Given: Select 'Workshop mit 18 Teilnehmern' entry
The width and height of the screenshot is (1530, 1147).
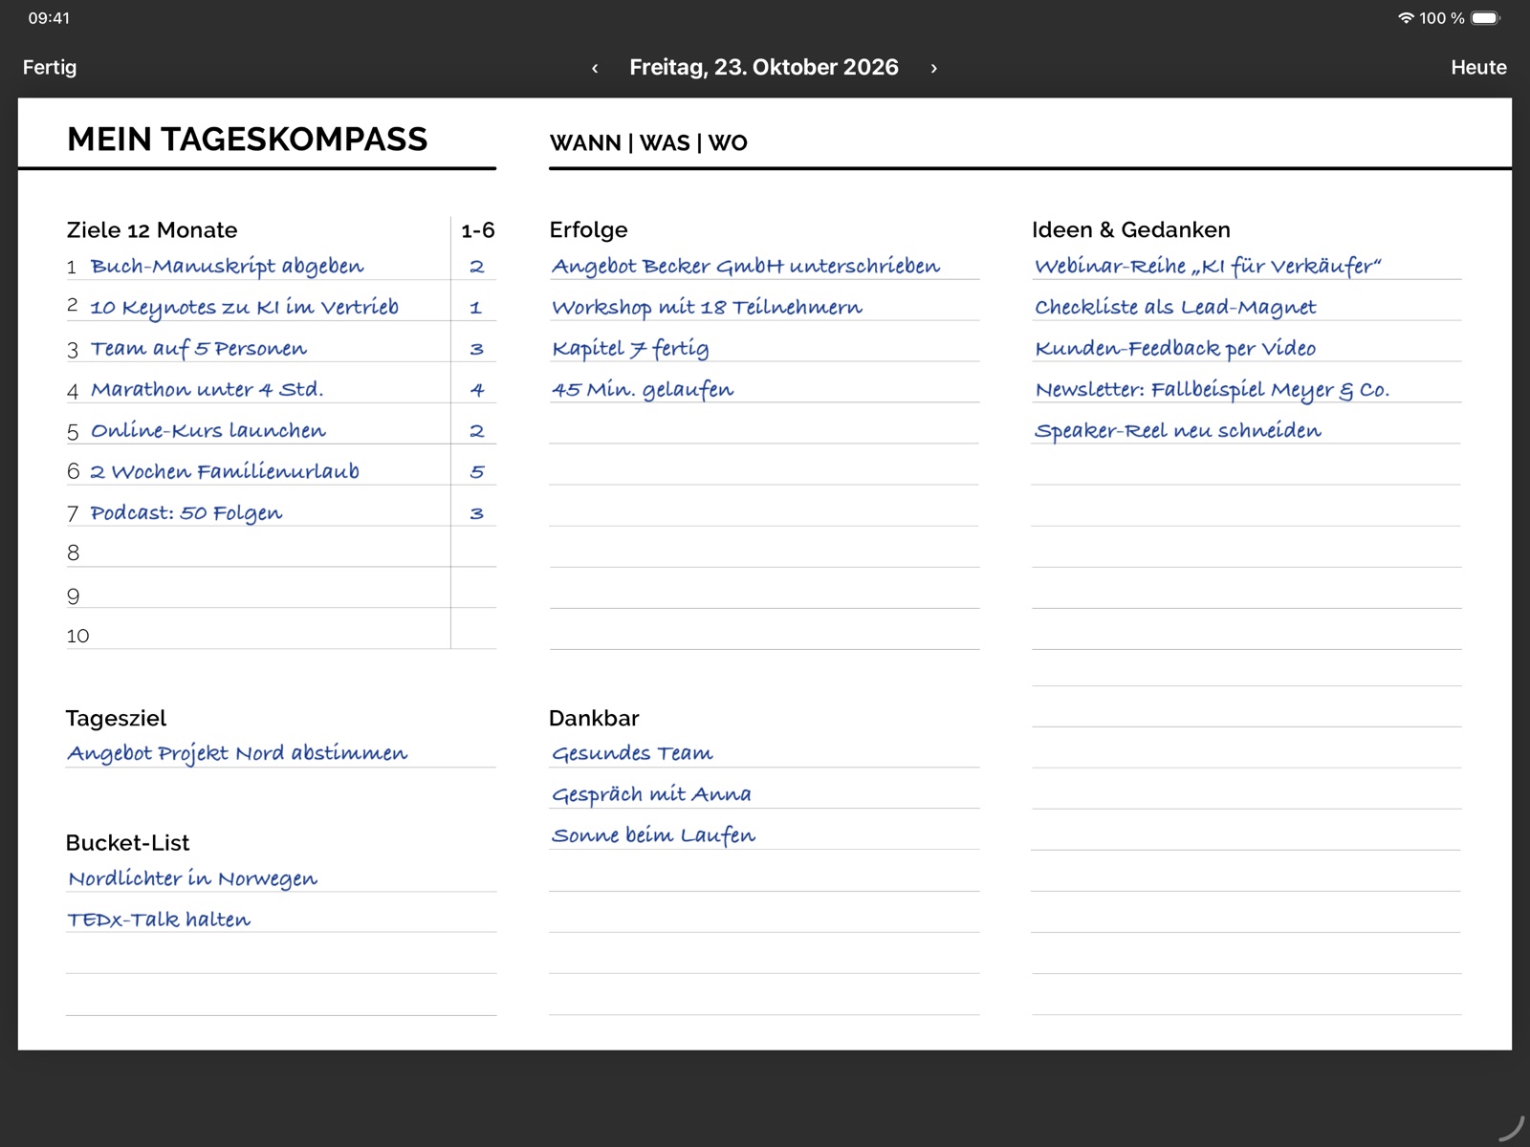Looking at the screenshot, I should [x=707, y=307].
